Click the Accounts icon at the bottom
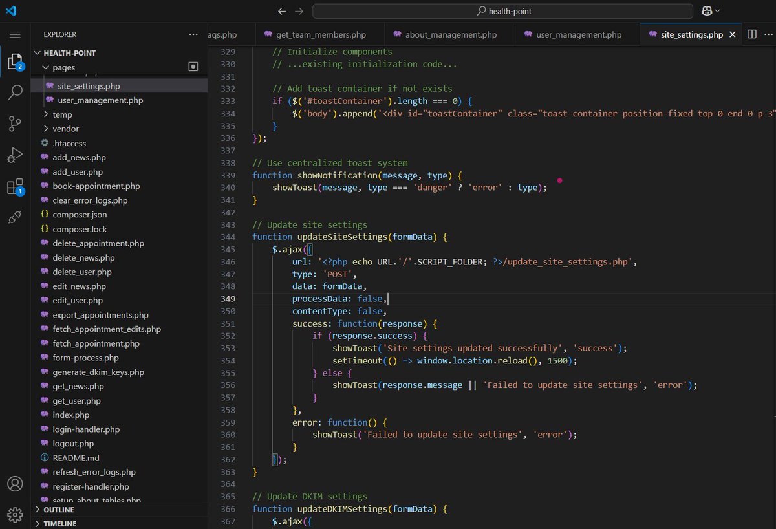This screenshot has height=529, width=776. tap(15, 483)
